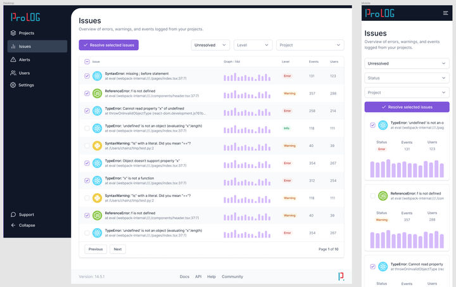Open the Unresolved status dropdown on desktop
The image size is (456, 287).
pyautogui.click(x=210, y=45)
